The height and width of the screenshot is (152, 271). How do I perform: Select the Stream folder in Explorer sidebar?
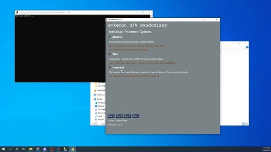100,86
